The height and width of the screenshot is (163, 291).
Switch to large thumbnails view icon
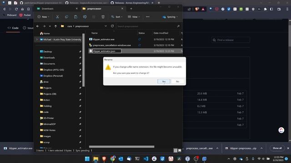[180, 151]
